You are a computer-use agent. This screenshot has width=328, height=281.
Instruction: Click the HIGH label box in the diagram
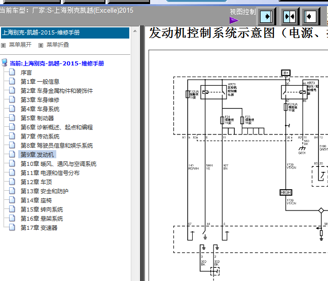pyautogui.click(x=285, y=192)
